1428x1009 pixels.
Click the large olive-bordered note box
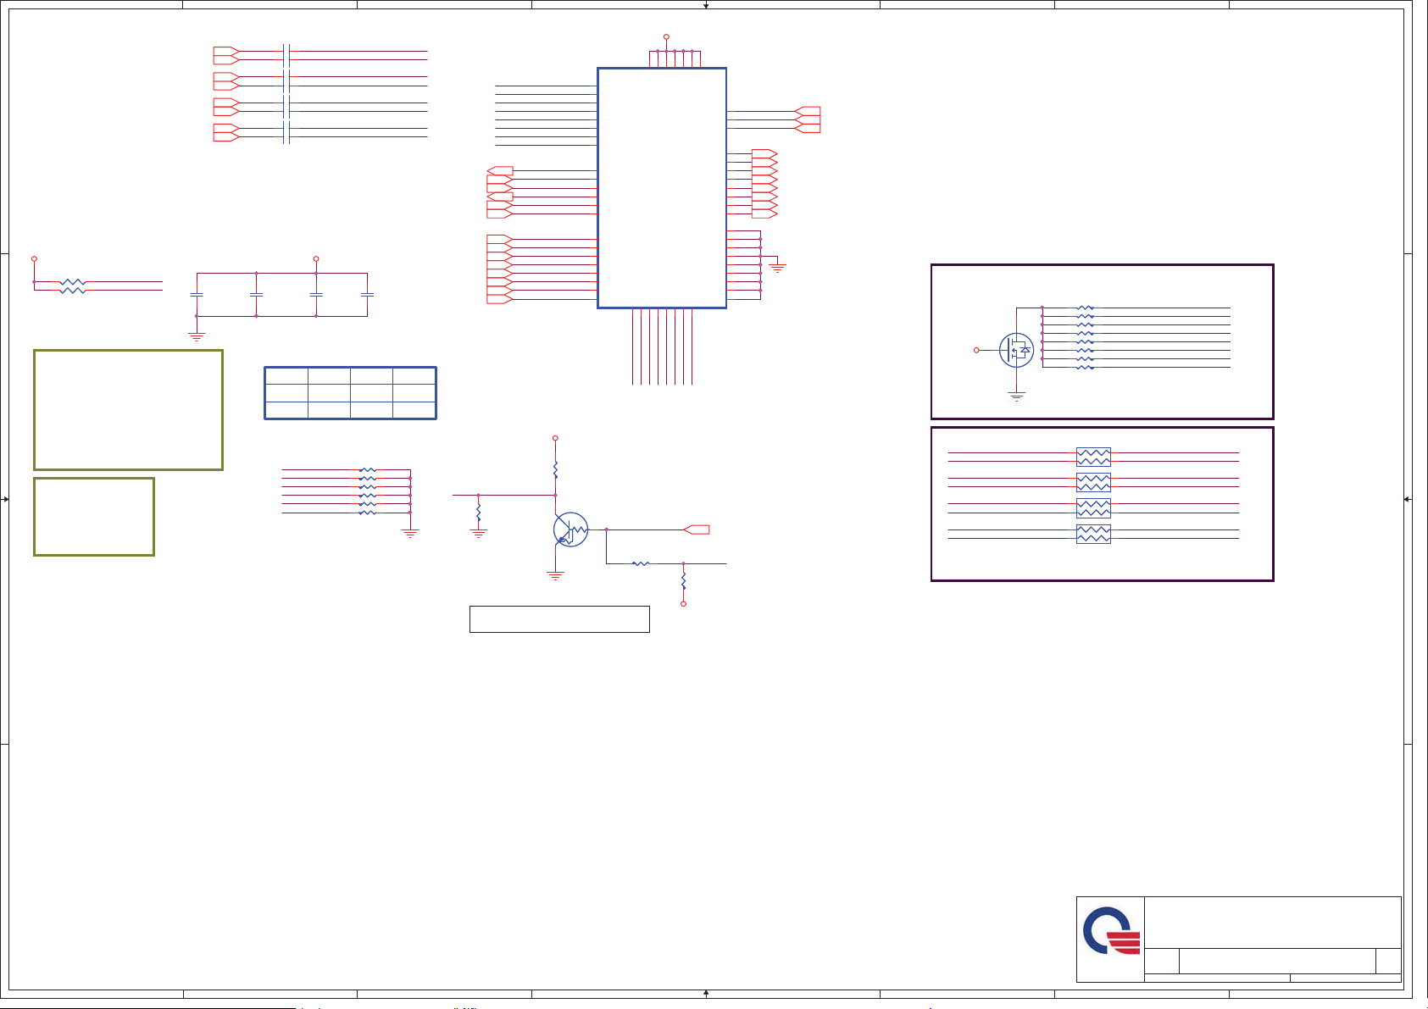point(128,410)
